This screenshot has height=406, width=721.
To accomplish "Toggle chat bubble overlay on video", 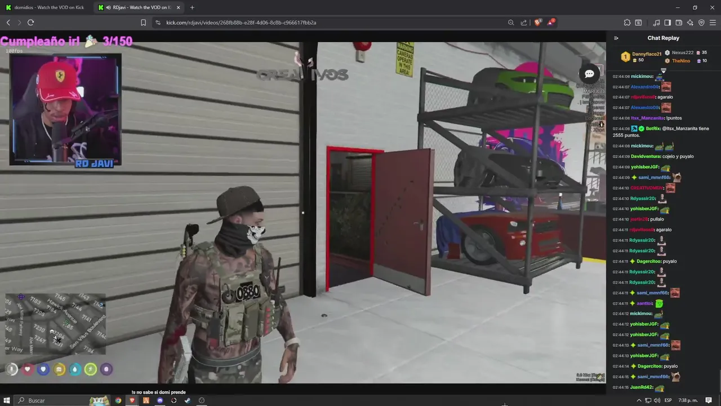I will tap(589, 74).
